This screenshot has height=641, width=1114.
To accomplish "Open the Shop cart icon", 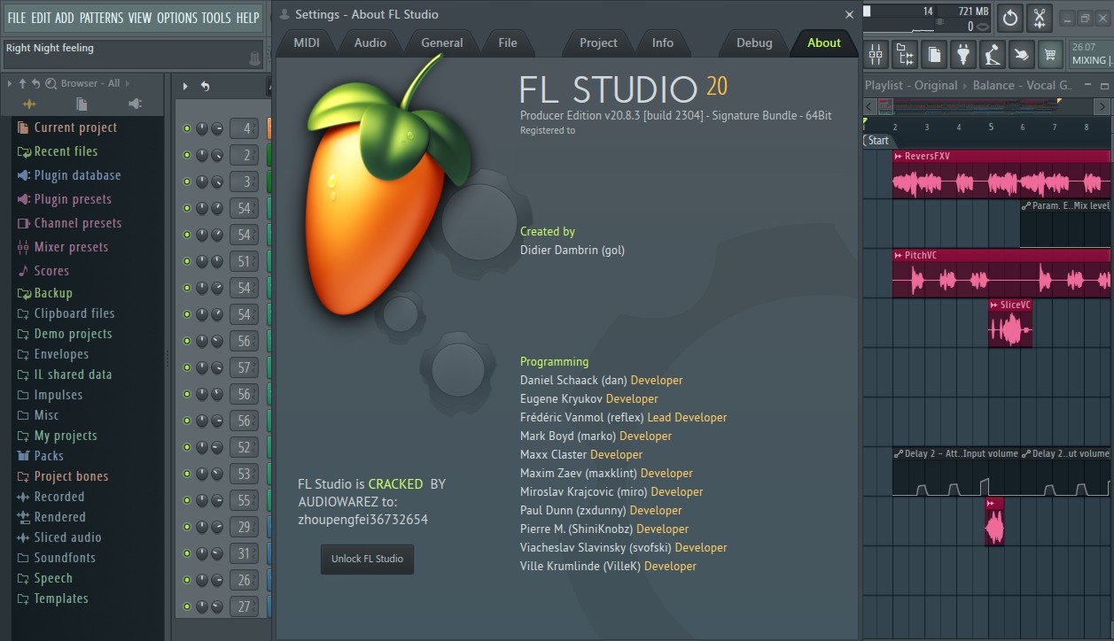I will (1050, 54).
